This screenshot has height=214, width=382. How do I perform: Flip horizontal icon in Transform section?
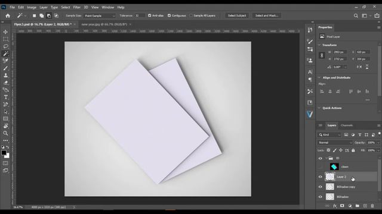coord(359,67)
